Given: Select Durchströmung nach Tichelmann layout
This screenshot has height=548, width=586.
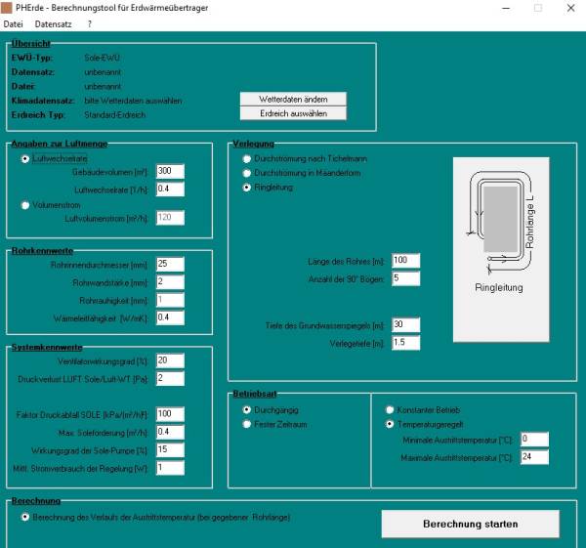Looking at the screenshot, I should pos(246,157).
